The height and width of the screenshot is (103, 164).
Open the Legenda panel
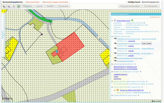[39, 6]
